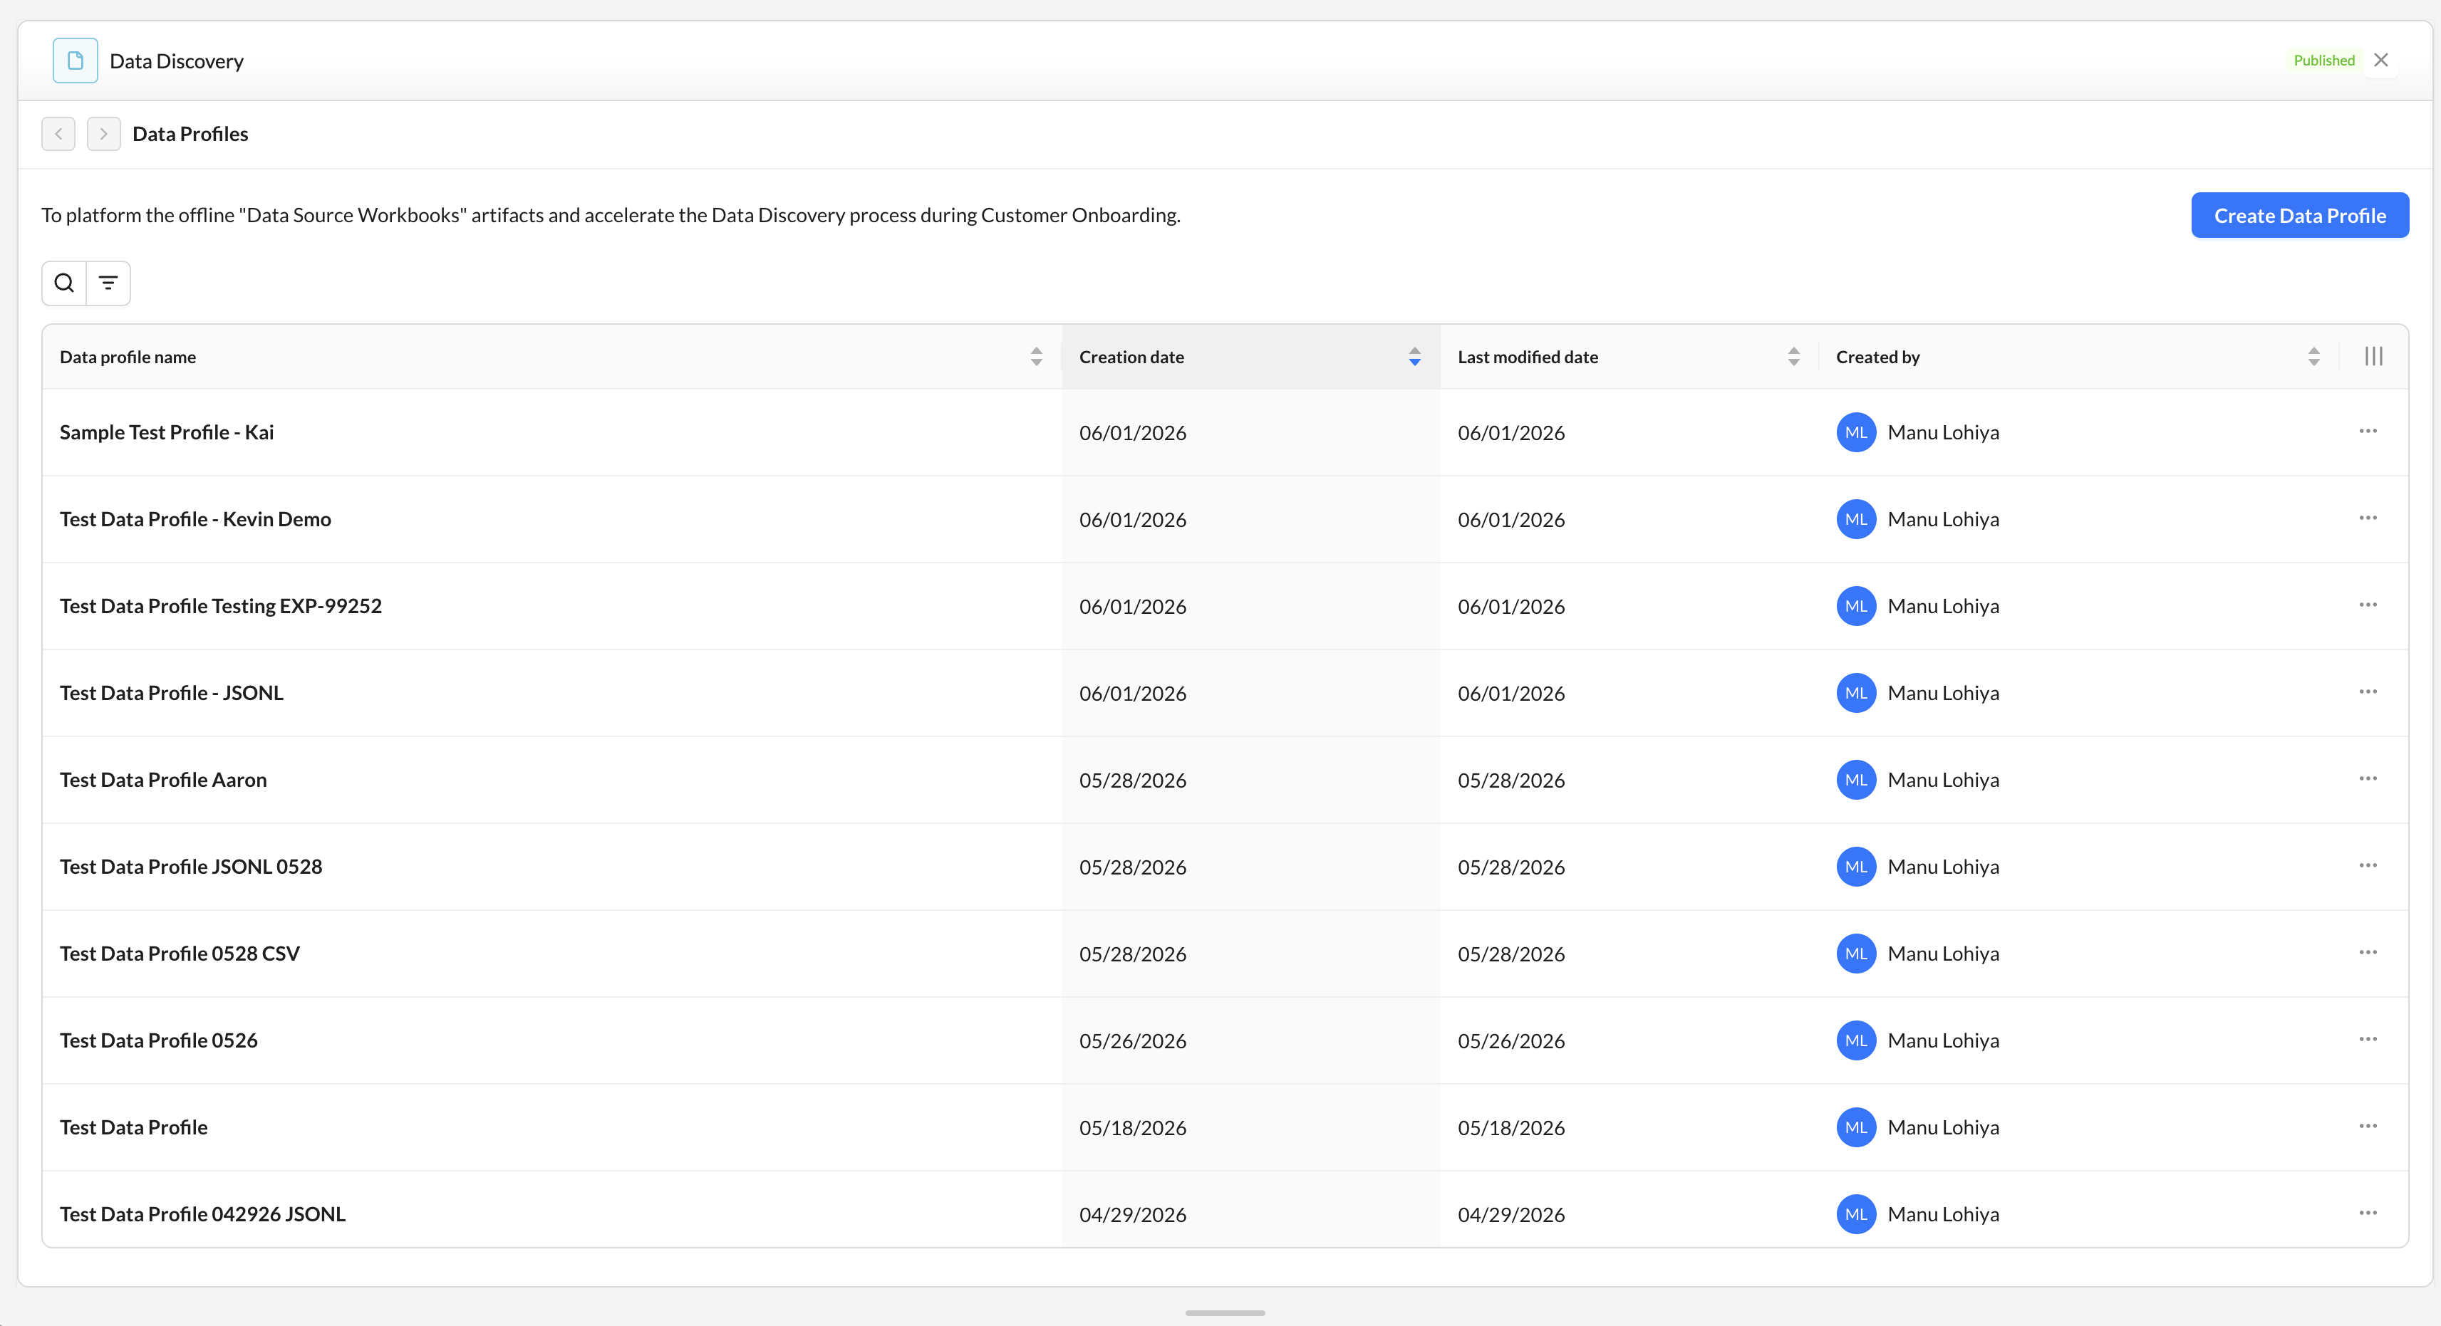
Task: Open more options for Test Data Profile Aaron
Action: tap(2368, 778)
